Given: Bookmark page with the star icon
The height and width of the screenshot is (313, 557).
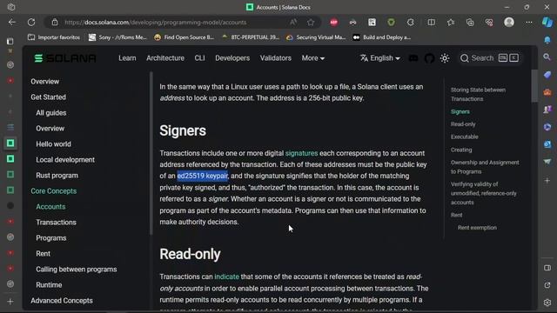Looking at the screenshot, I should tap(311, 23).
